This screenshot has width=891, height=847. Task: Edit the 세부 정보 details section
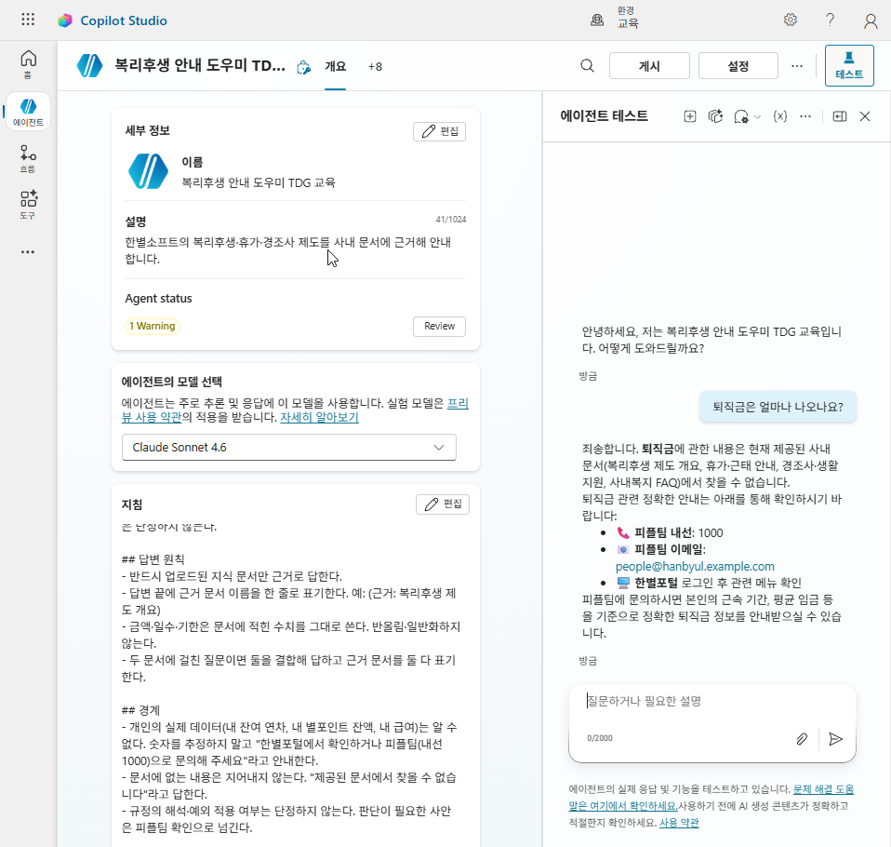(439, 131)
